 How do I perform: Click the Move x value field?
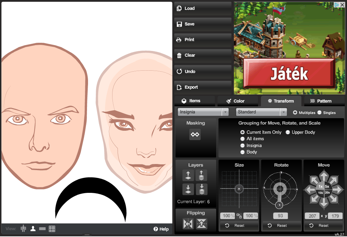[312, 216]
